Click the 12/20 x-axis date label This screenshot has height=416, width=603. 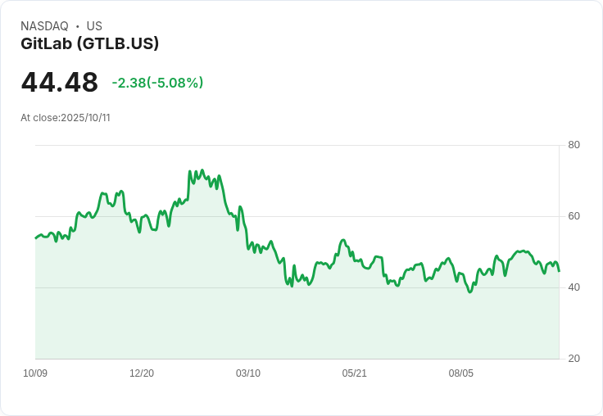142,373
